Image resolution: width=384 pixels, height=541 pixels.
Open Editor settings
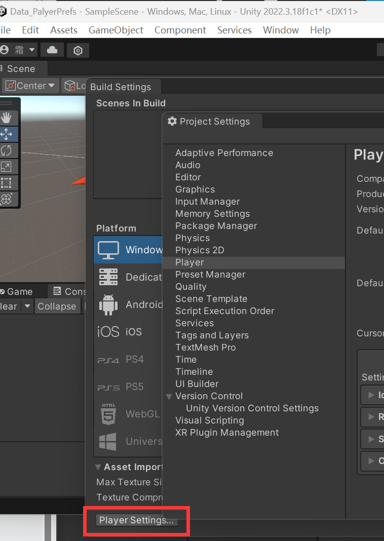(188, 177)
